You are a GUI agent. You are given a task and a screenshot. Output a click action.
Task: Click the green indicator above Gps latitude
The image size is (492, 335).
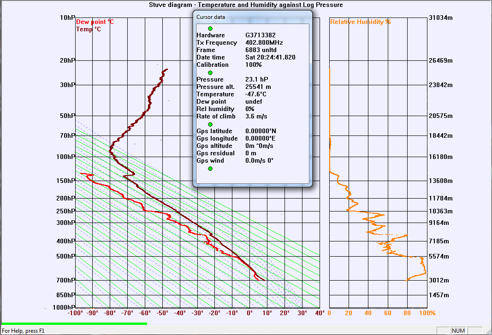(210, 124)
